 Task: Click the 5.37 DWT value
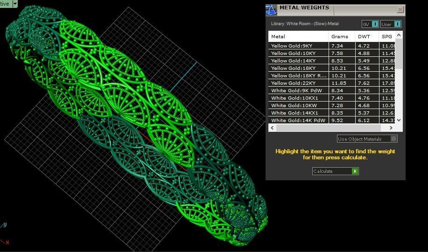coord(364,113)
